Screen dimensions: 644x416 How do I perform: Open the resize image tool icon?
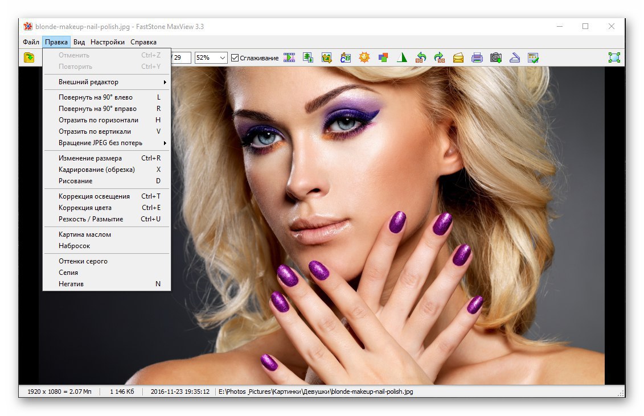[308, 58]
